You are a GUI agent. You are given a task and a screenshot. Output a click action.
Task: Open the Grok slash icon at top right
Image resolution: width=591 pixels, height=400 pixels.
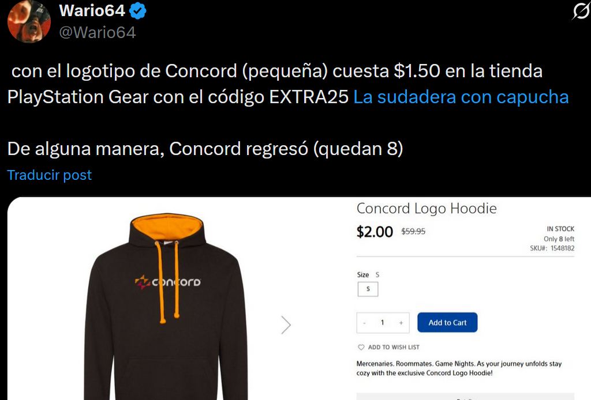(581, 12)
